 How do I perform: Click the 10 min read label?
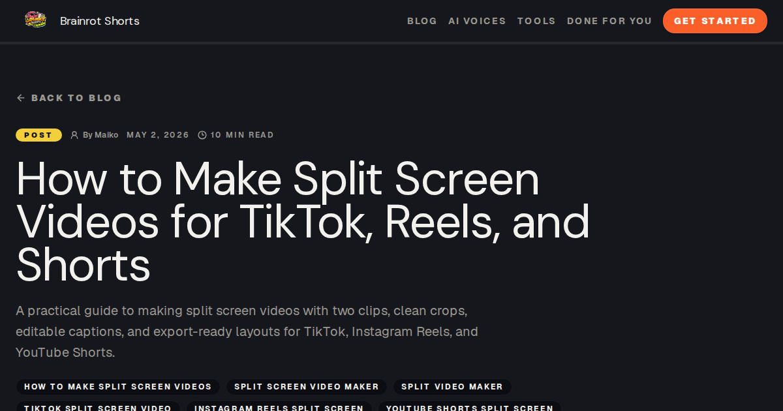(x=242, y=135)
